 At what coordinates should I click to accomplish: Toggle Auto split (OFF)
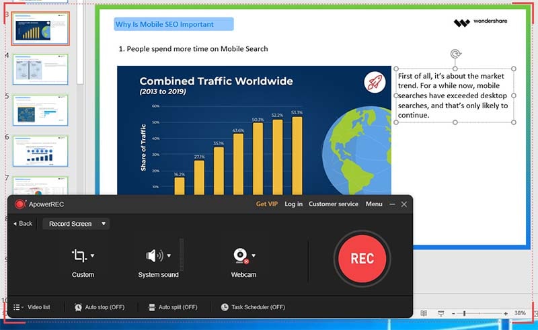[x=178, y=307]
